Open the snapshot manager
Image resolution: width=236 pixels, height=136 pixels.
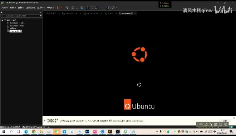[x=82, y=7]
